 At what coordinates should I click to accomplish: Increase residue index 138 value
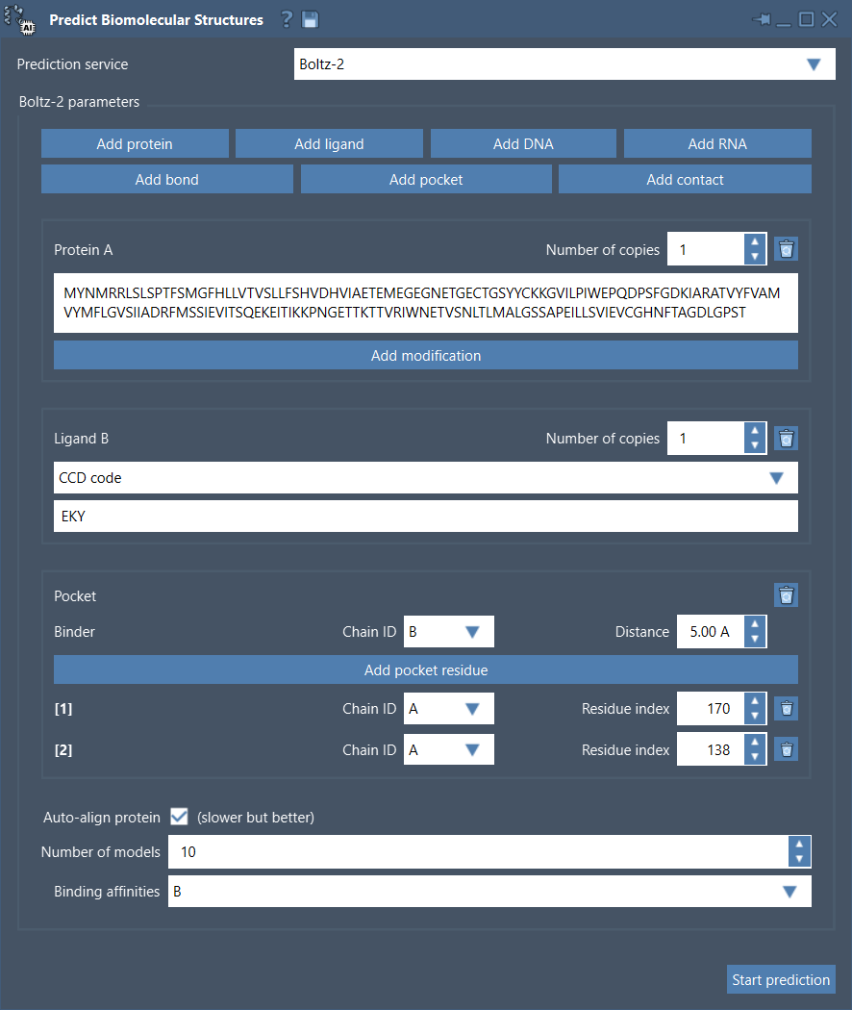click(x=755, y=742)
